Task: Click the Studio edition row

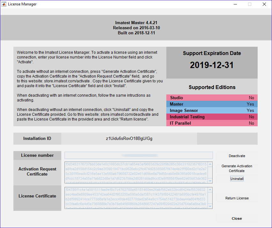Action: point(212,98)
